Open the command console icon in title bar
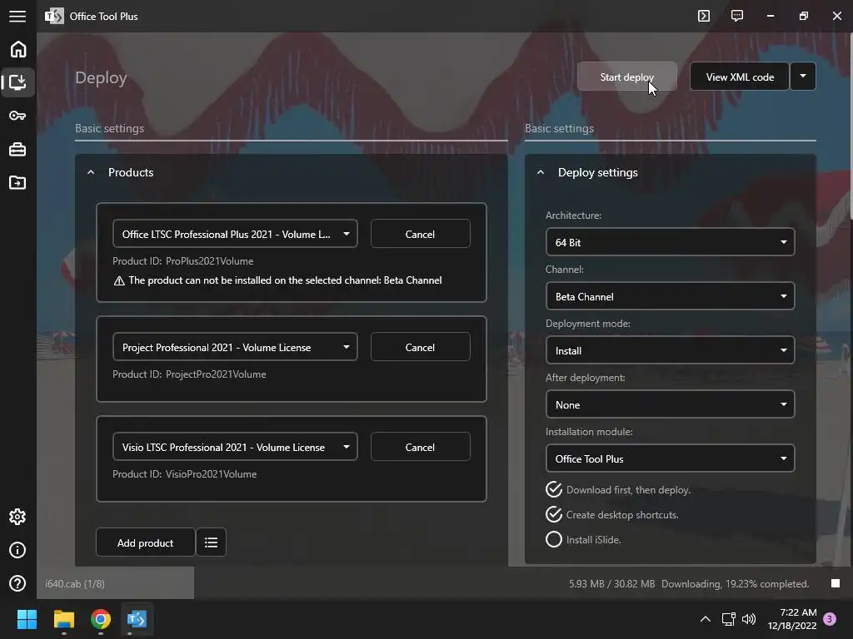 pyautogui.click(x=704, y=16)
